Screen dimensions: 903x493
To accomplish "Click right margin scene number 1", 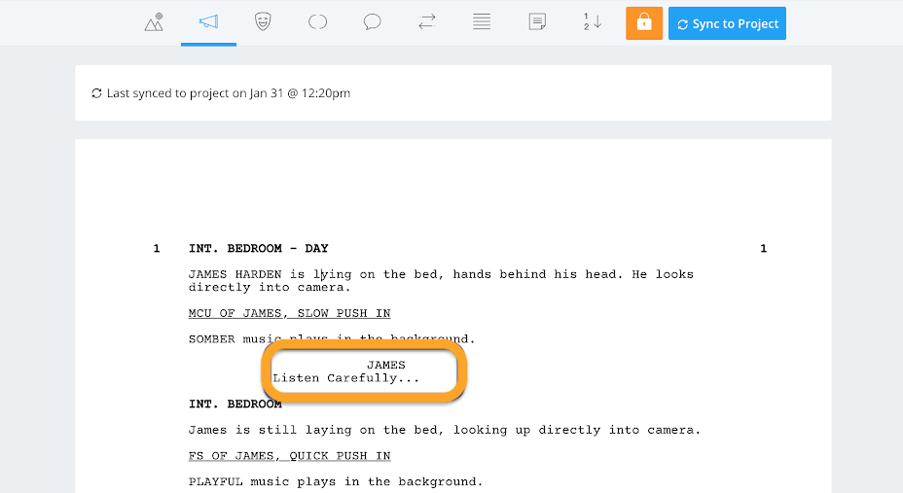I will pyautogui.click(x=763, y=249).
